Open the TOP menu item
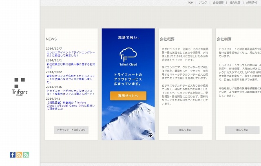 click(190, 2)
